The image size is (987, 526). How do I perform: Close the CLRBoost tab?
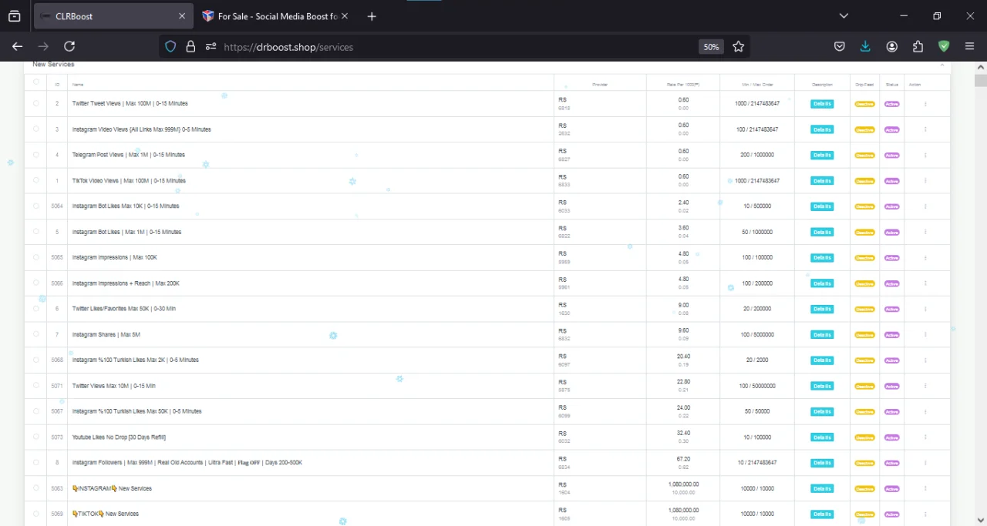(x=182, y=16)
